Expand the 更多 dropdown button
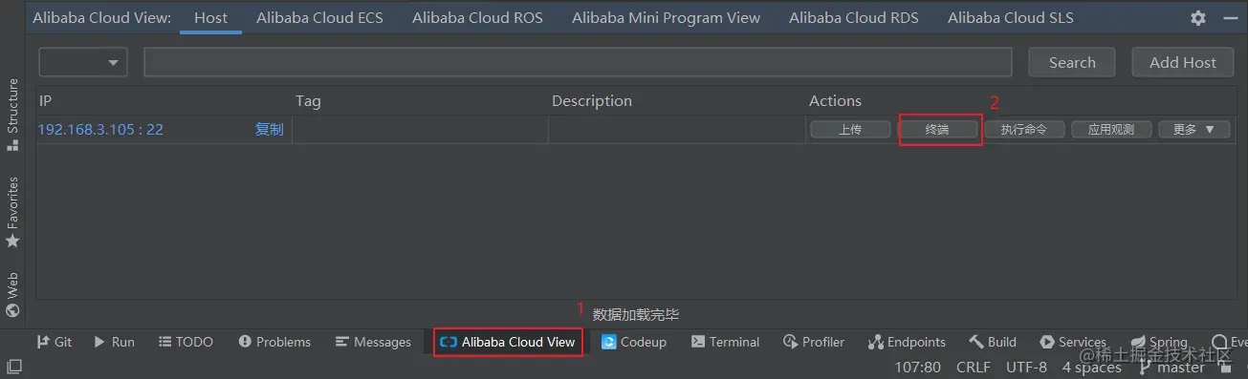The width and height of the screenshot is (1248, 379). [1193, 130]
